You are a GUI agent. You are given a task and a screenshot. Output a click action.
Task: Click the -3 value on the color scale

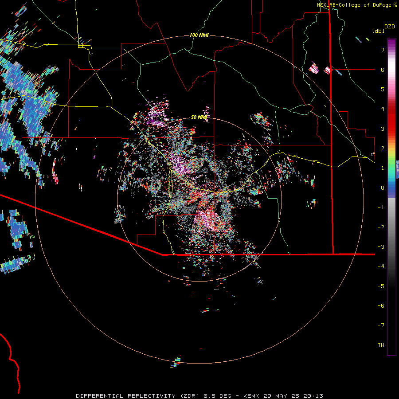381,247
